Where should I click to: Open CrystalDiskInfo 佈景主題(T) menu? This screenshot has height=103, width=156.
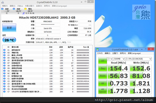tap(29, 6)
